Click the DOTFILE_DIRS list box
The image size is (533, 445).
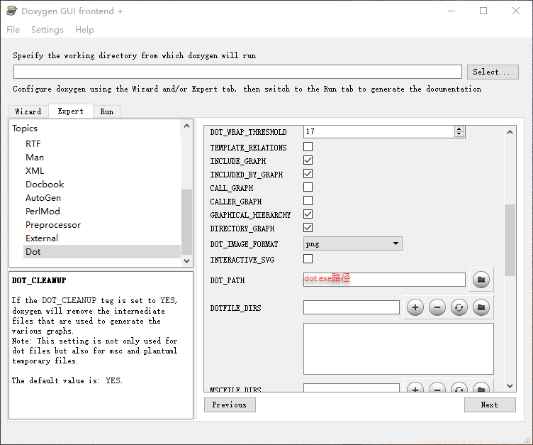[398, 348]
